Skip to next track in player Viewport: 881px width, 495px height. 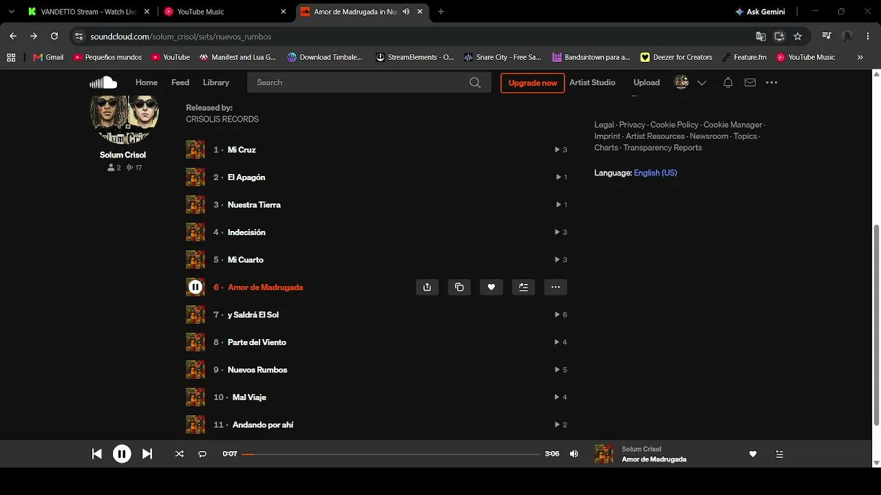pyautogui.click(x=147, y=454)
